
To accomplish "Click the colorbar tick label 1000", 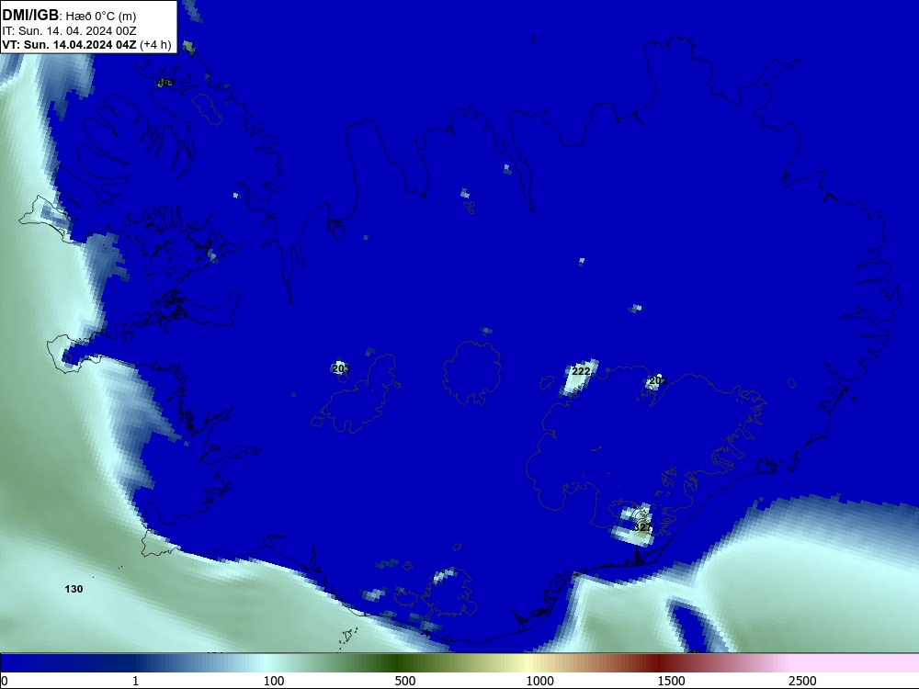I will 539,681.
